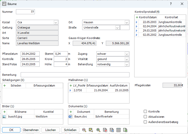
Task: Tick the Aktualisieren checkbox
Action: [145, 117]
